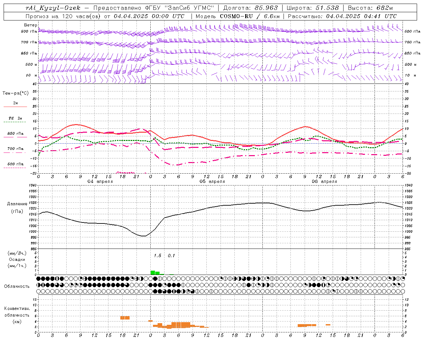Click the 'Тем-ра(°C)' temperature label
This screenshot has width=422, height=338.
[15, 93]
